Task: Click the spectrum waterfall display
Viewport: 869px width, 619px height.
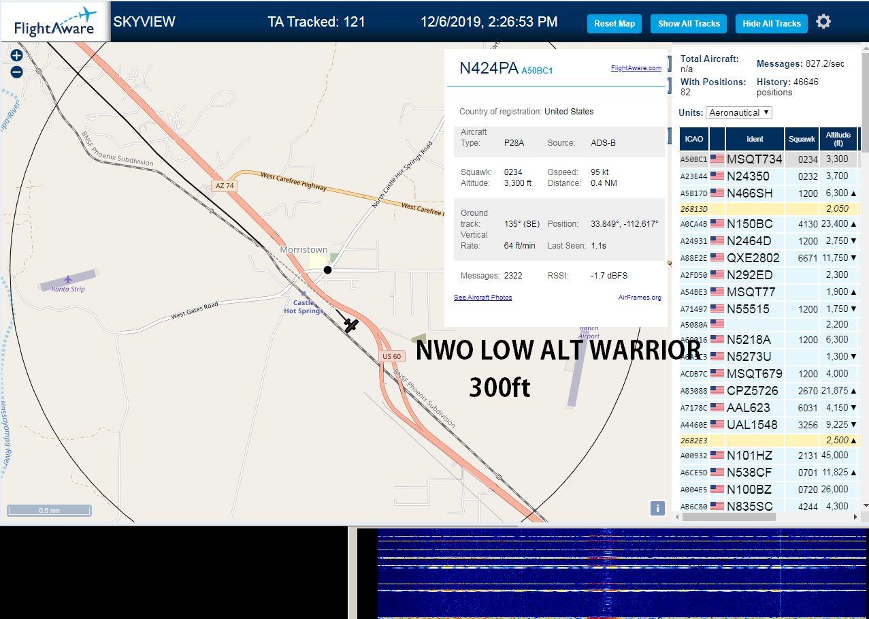Action: point(623,573)
